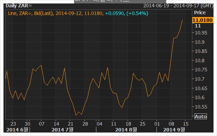Click the date label 11 on time axis
Screen dimensions: 217x136
point(114,124)
